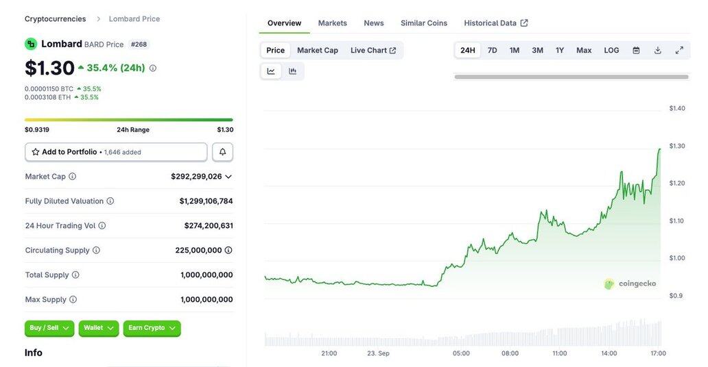Click the #268 rank badge
This screenshot has height=367, width=708.
(139, 45)
